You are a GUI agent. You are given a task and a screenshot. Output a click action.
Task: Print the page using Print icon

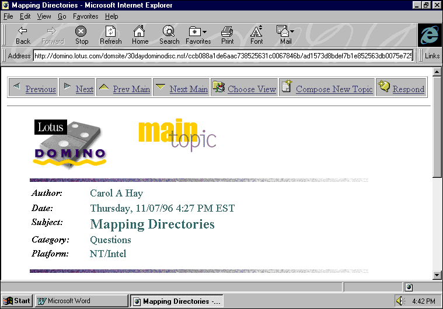[x=227, y=35]
